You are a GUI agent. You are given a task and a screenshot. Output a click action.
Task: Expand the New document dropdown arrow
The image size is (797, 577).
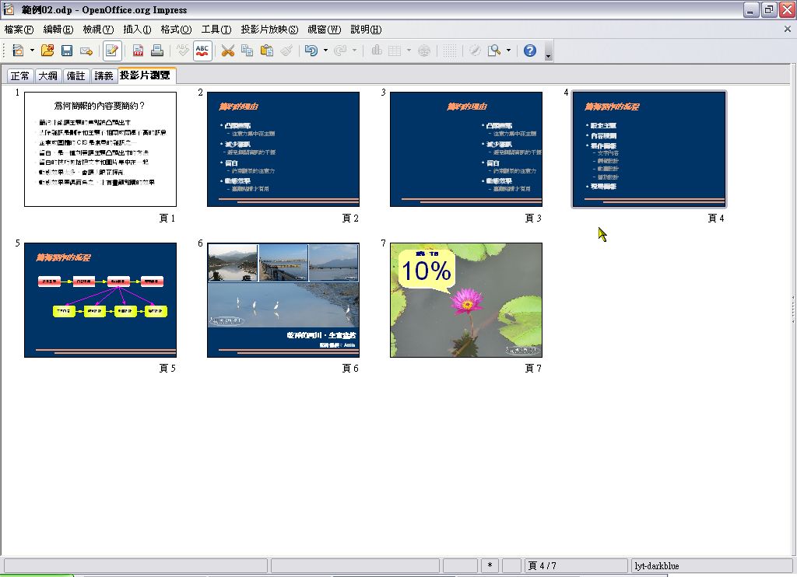click(32, 51)
